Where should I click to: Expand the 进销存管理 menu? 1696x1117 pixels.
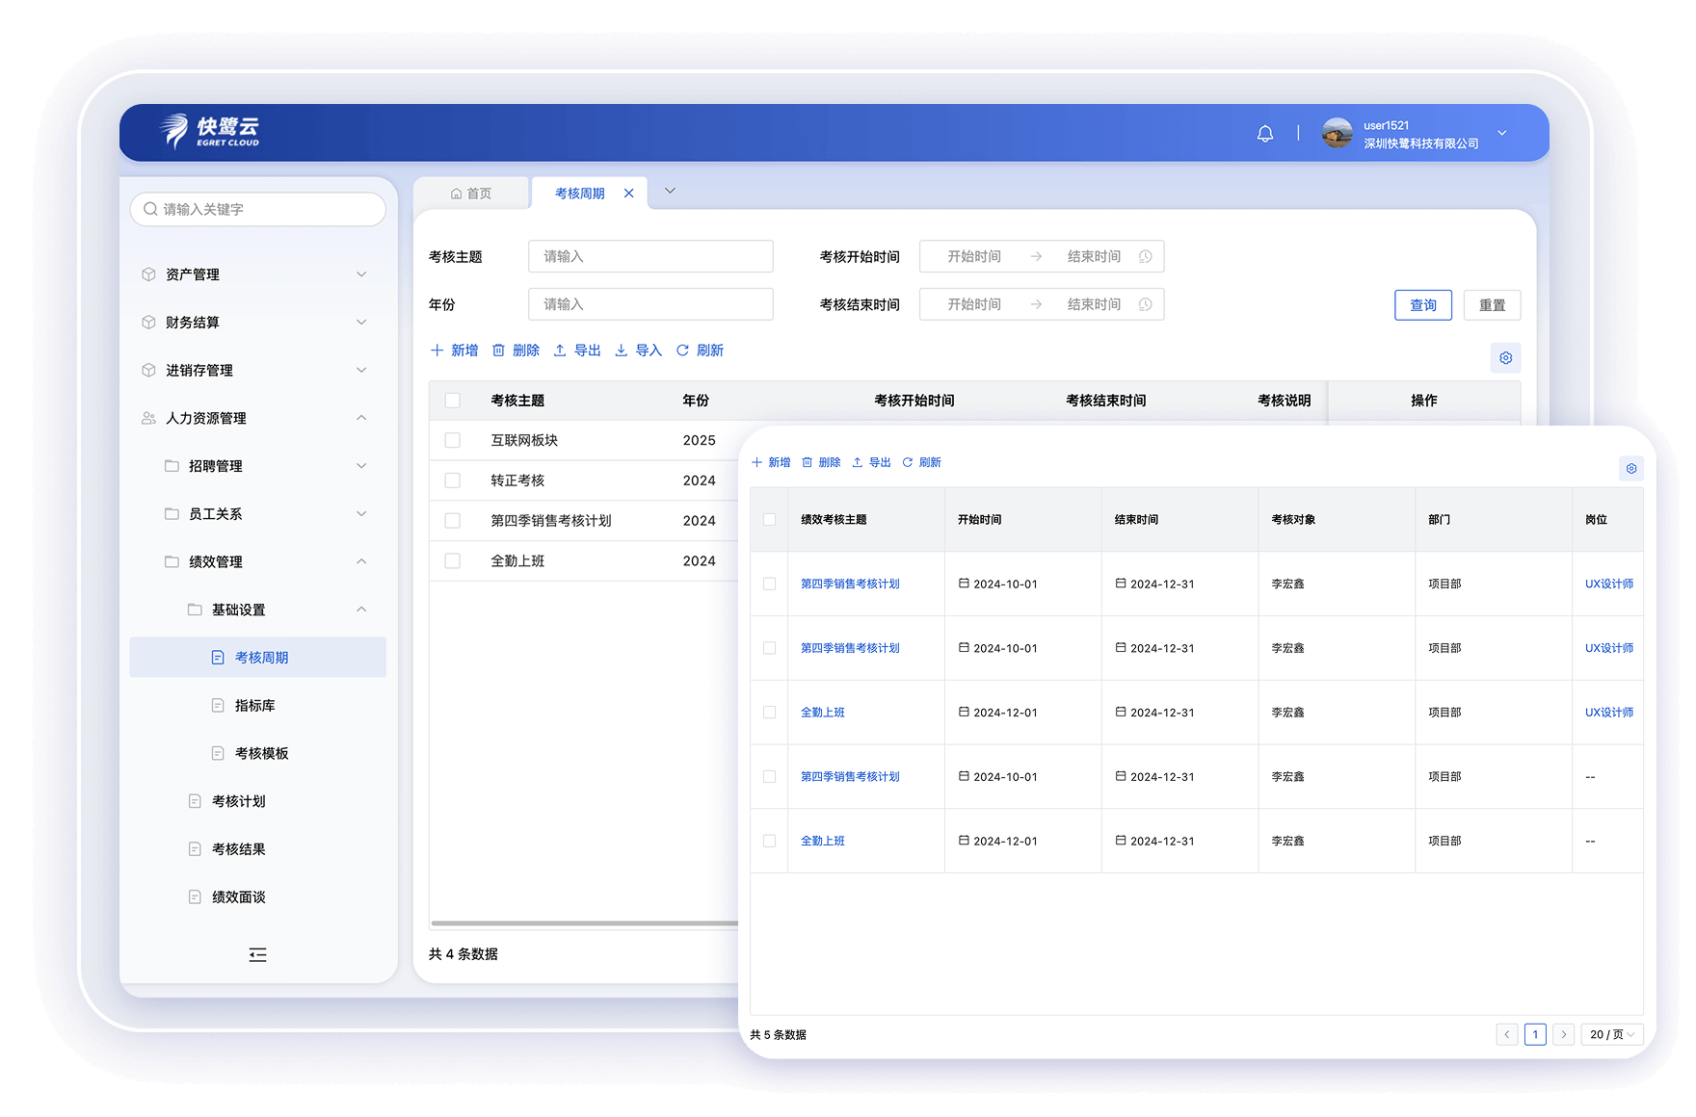pos(257,370)
